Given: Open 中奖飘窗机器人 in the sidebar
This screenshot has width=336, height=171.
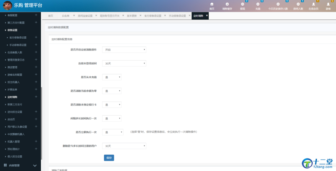Looking at the screenshot, I should (x=16, y=134).
